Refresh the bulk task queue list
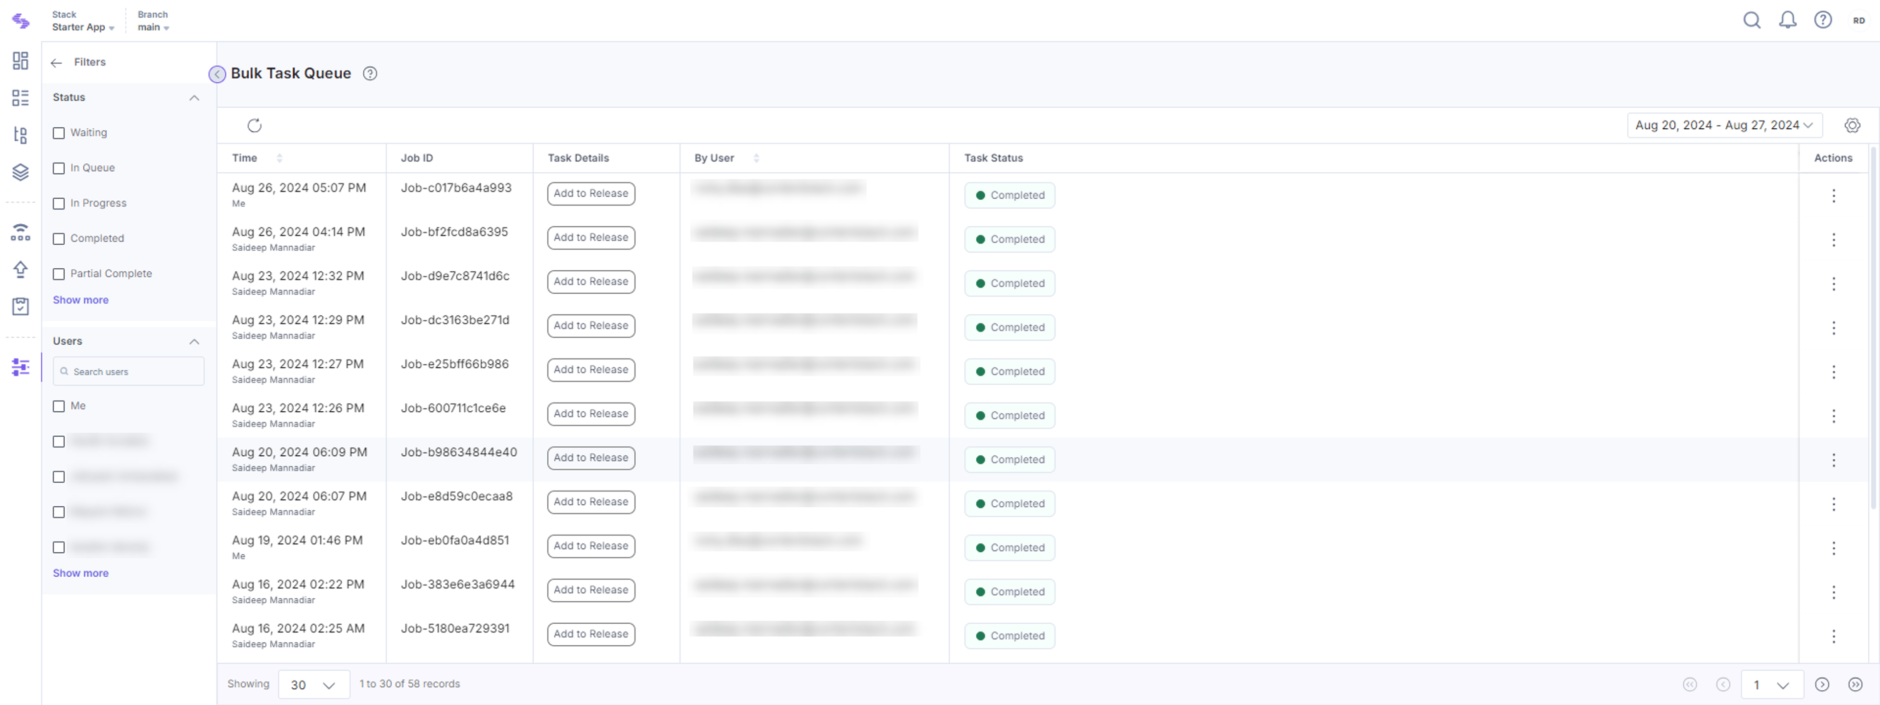This screenshot has height=705, width=1880. pyautogui.click(x=254, y=125)
